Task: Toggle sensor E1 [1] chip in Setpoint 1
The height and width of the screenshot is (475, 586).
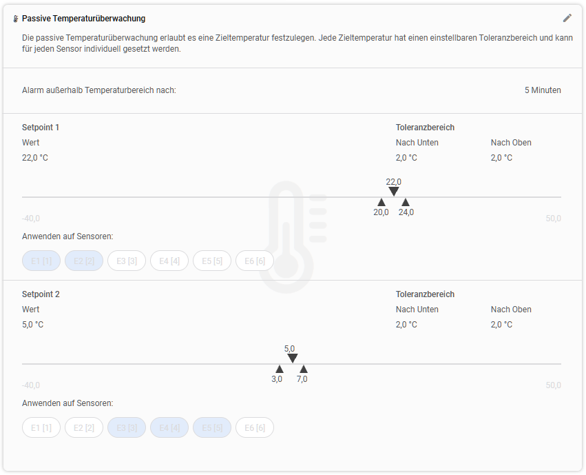Action: 41,261
